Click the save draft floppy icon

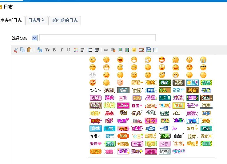click(x=148, y=50)
